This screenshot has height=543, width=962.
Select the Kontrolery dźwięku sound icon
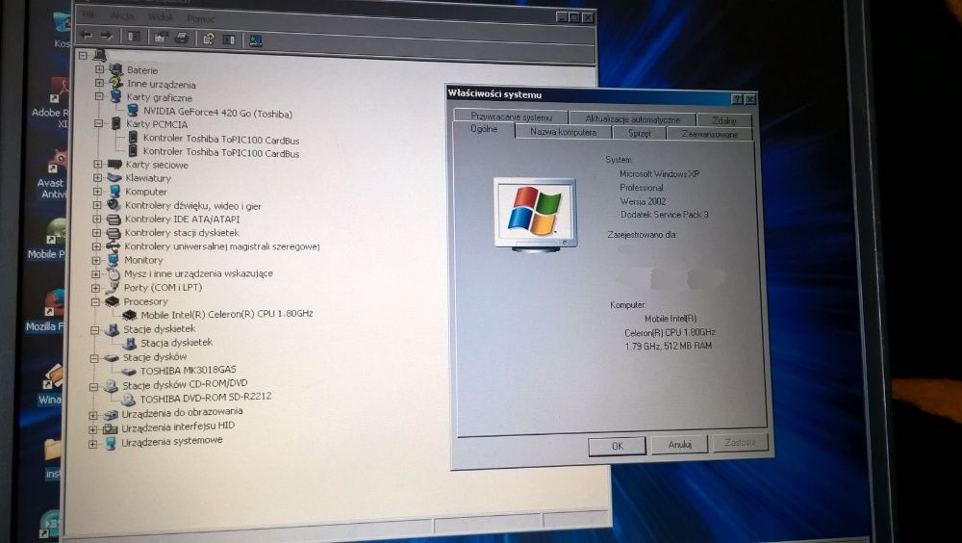click(114, 204)
